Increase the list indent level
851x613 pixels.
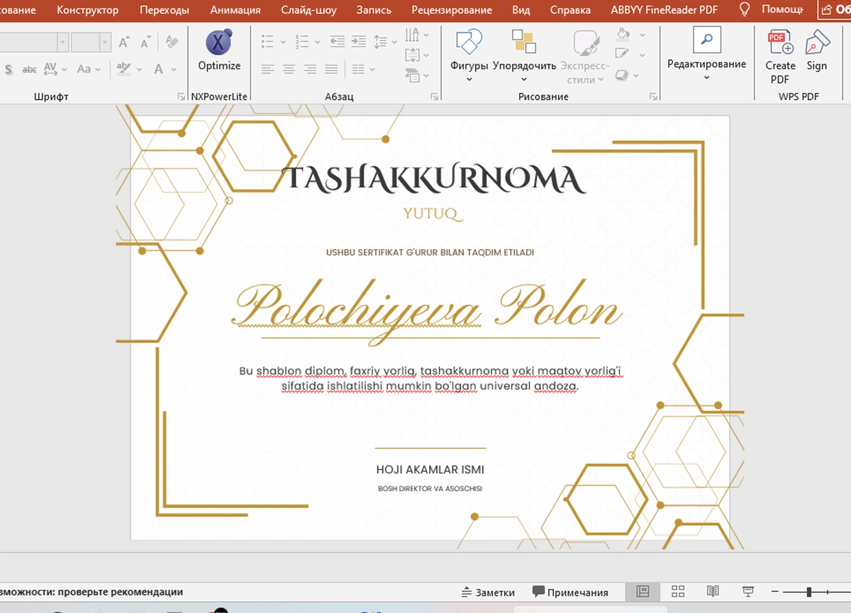(358, 42)
